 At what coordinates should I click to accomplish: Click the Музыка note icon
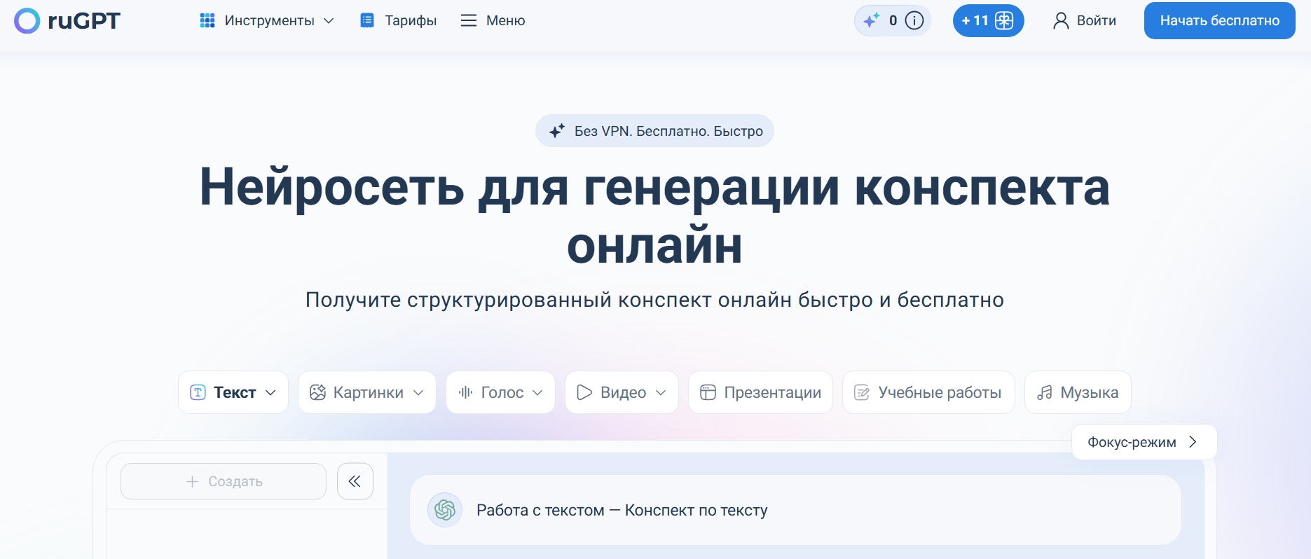1045,392
